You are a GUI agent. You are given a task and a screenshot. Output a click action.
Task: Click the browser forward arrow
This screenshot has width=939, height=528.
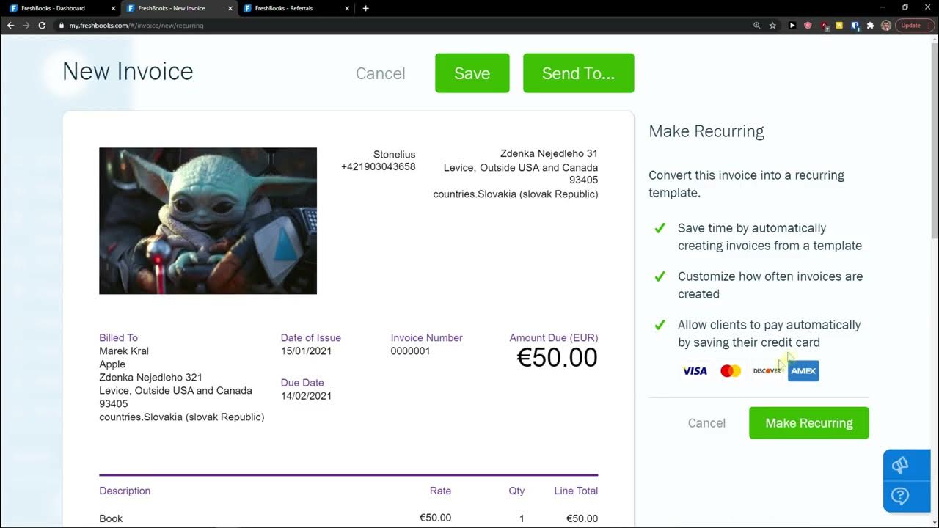pos(26,25)
